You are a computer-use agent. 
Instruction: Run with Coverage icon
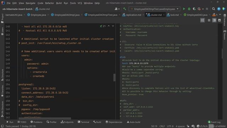pos(194,9)
